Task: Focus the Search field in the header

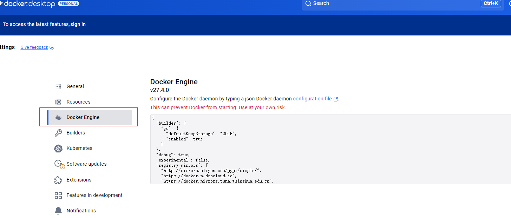Action: tap(403, 4)
